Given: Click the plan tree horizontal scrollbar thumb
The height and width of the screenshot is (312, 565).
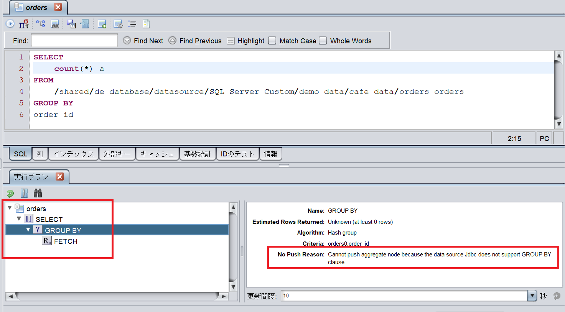Looking at the screenshot, I should pos(117,296).
